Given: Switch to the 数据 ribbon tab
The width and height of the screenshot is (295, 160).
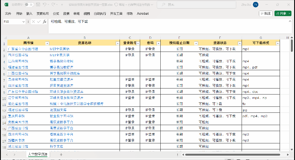Looking at the screenshot, I should 66,14.
